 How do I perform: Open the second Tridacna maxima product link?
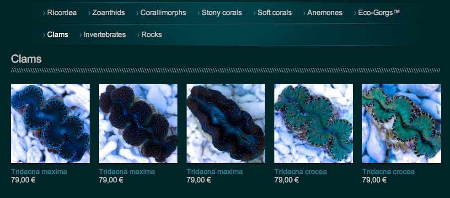click(127, 171)
